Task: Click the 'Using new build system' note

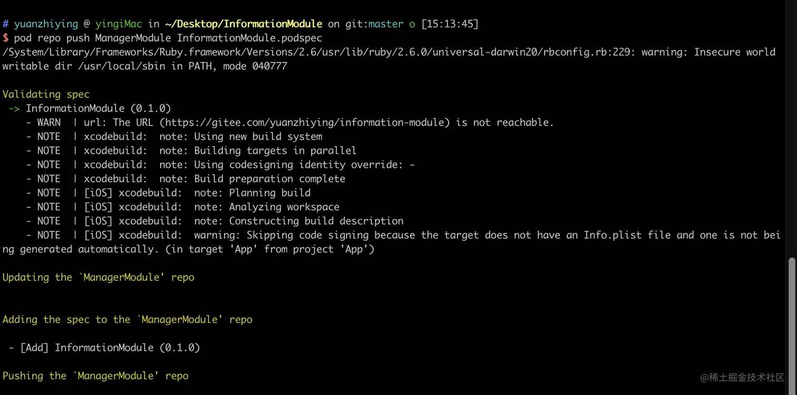Action: click(258, 137)
